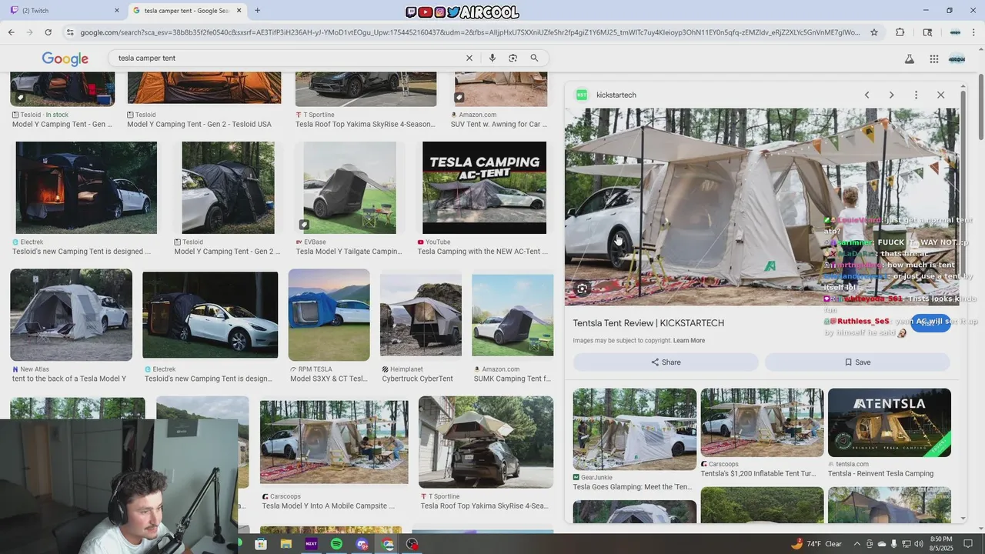The width and height of the screenshot is (985, 554).
Task: Open the Google apps grid
Action: (933, 59)
